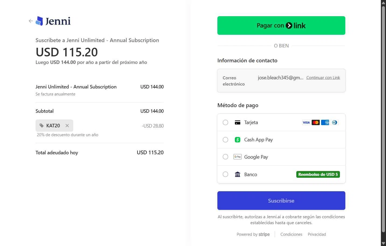The image size is (386, 246).
Task: Open the Privacidad link
Action: (317, 234)
